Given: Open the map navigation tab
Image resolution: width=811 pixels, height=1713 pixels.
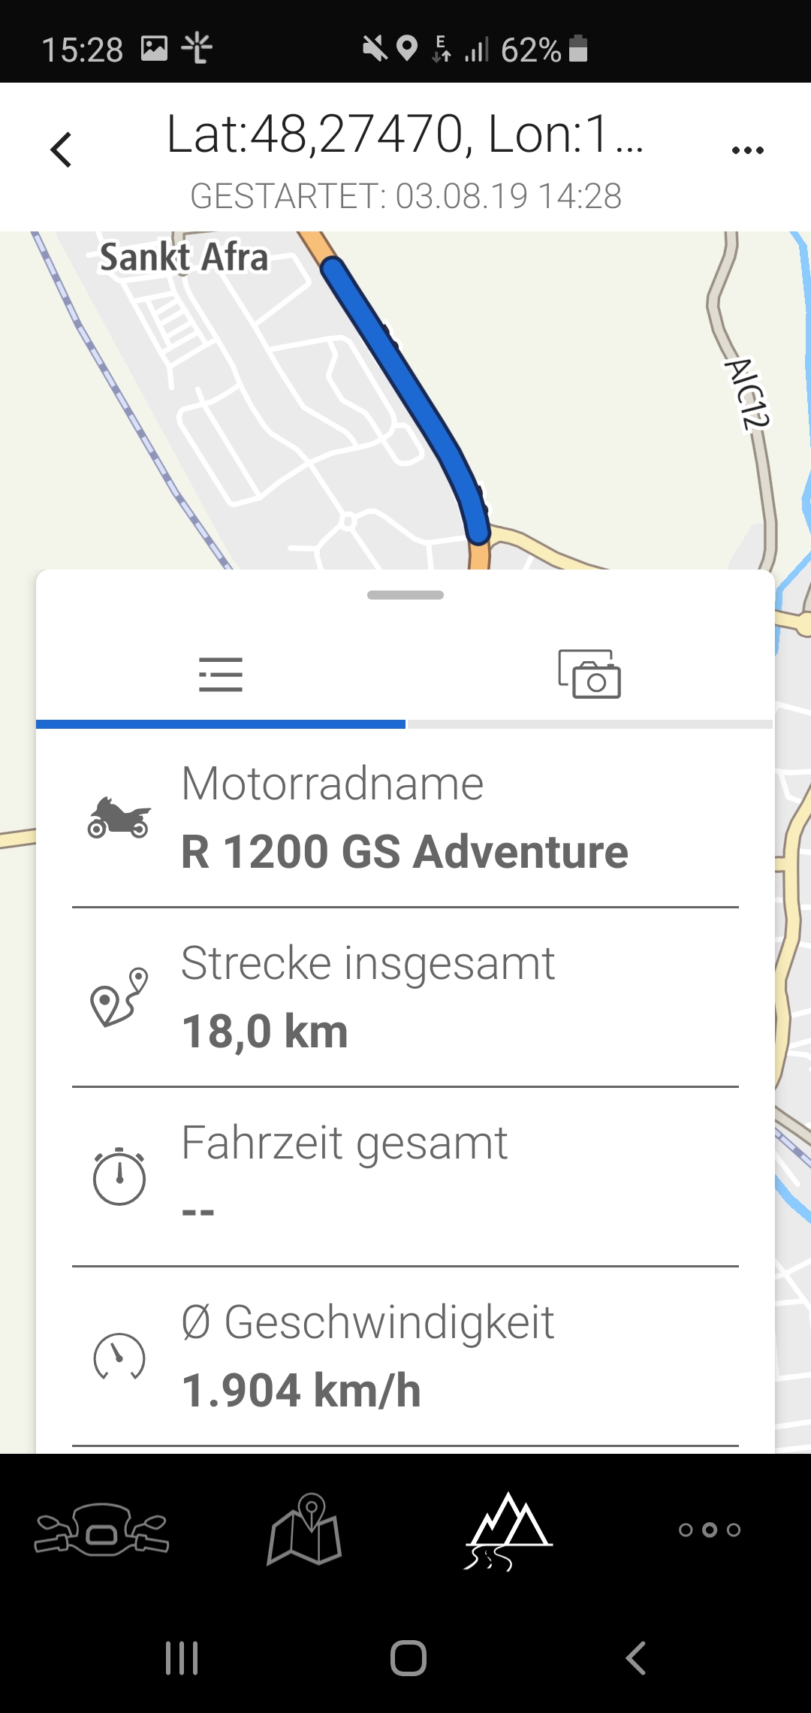Looking at the screenshot, I should click(305, 1530).
